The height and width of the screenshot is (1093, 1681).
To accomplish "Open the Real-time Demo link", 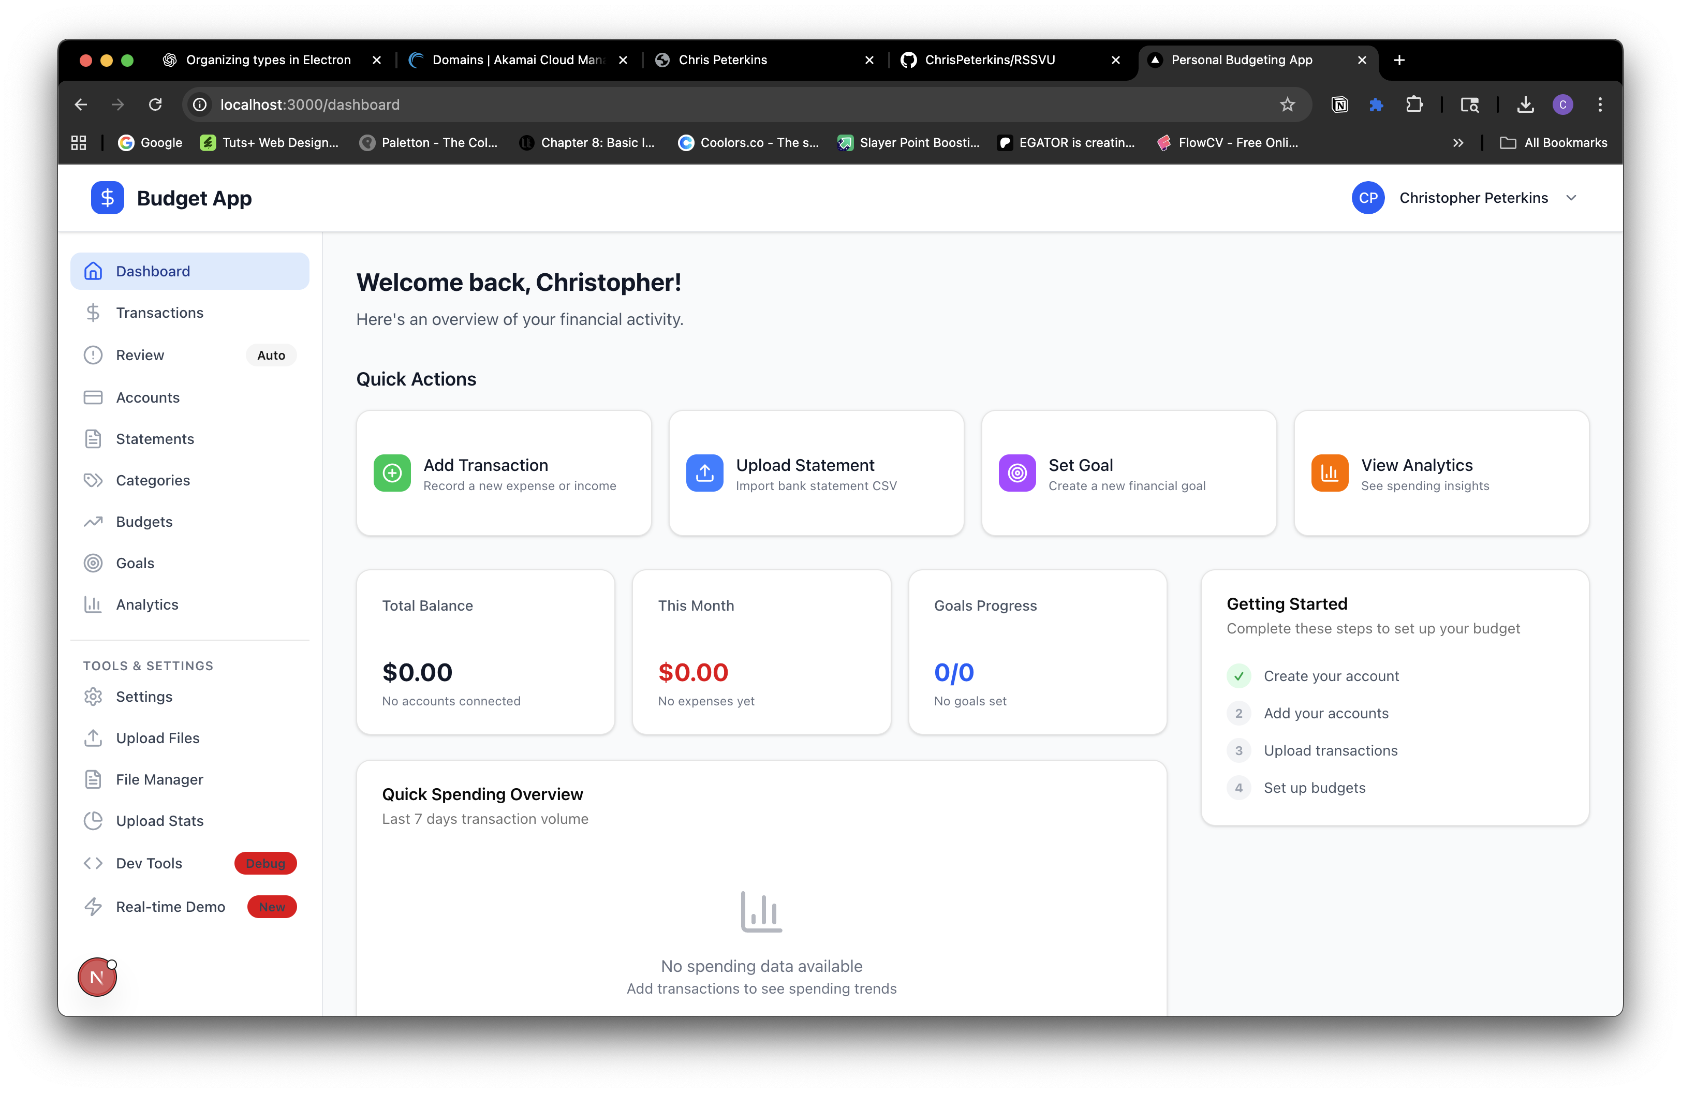I will pos(170,907).
